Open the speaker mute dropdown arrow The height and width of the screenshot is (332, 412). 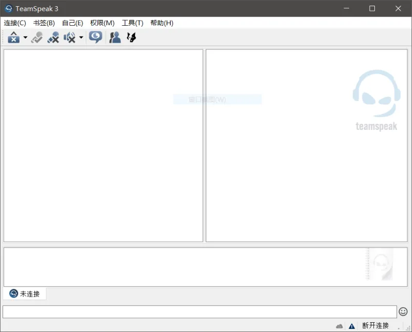81,37
